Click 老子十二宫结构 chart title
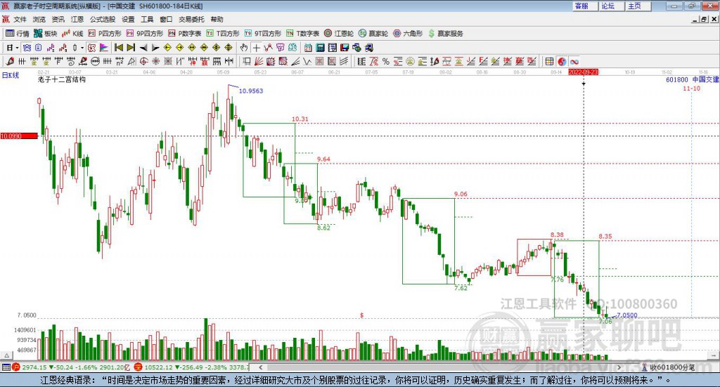 (x=62, y=80)
